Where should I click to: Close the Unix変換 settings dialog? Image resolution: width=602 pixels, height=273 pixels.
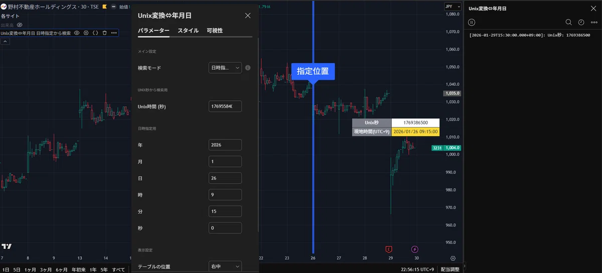pyautogui.click(x=248, y=16)
